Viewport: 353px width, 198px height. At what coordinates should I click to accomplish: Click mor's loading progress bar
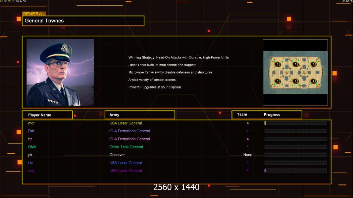click(295, 123)
